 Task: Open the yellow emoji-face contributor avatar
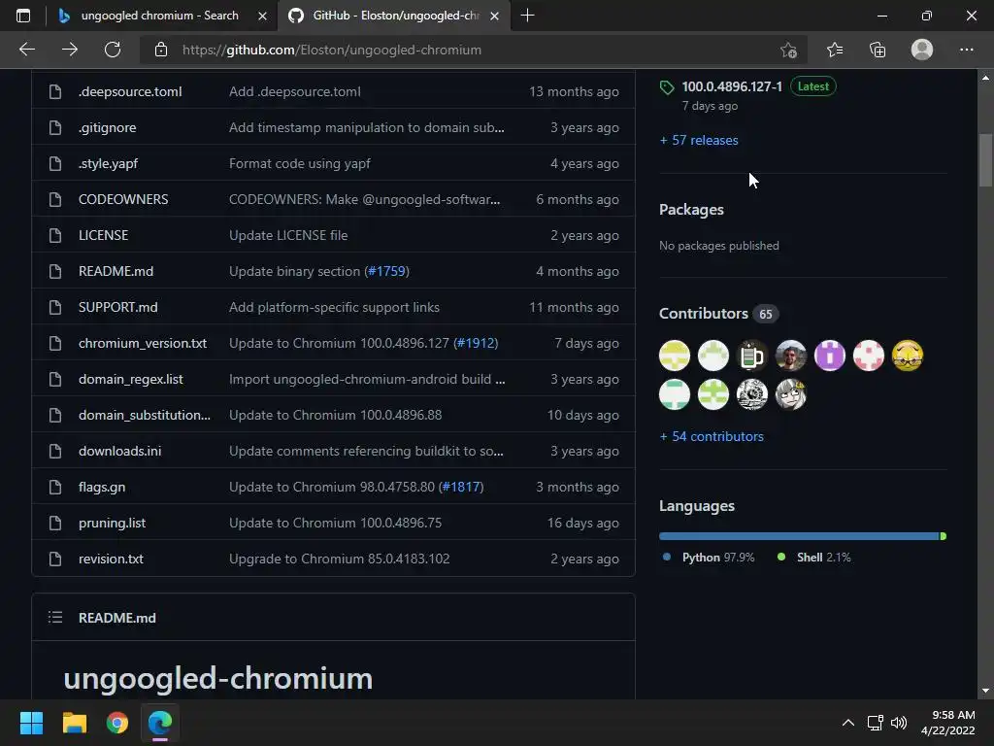pyautogui.click(x=908, y=356)
